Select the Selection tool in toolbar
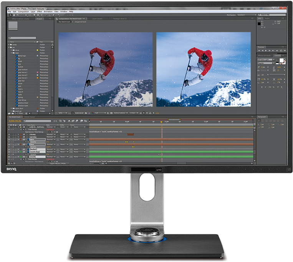This screenshot has width=293, height=262. tap(10, 15)
